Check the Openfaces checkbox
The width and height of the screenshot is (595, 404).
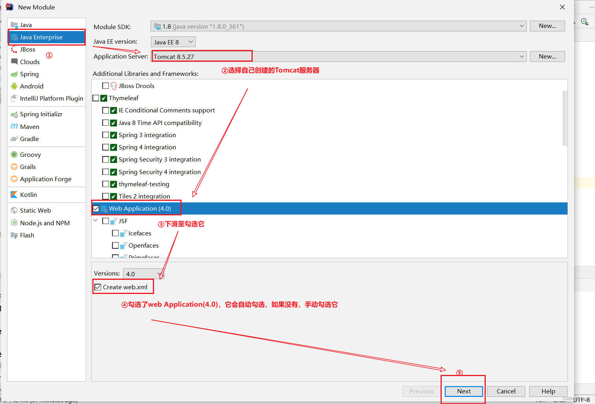point(115,245)
